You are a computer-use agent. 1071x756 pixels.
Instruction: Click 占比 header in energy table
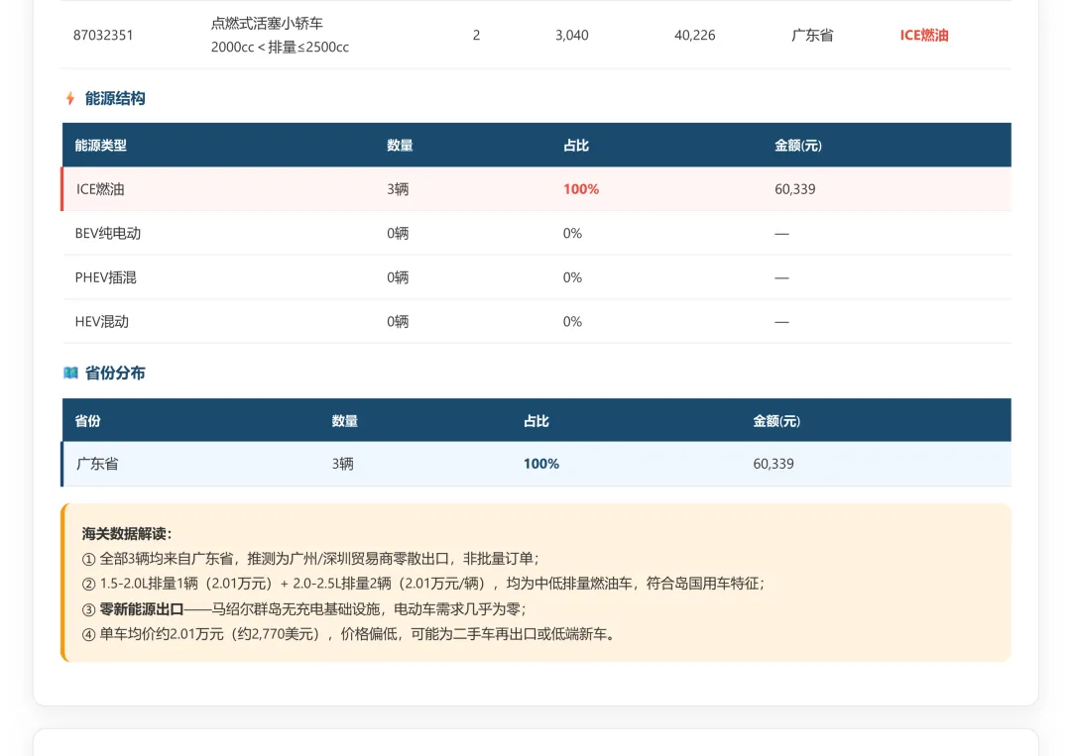click(576, 146)
